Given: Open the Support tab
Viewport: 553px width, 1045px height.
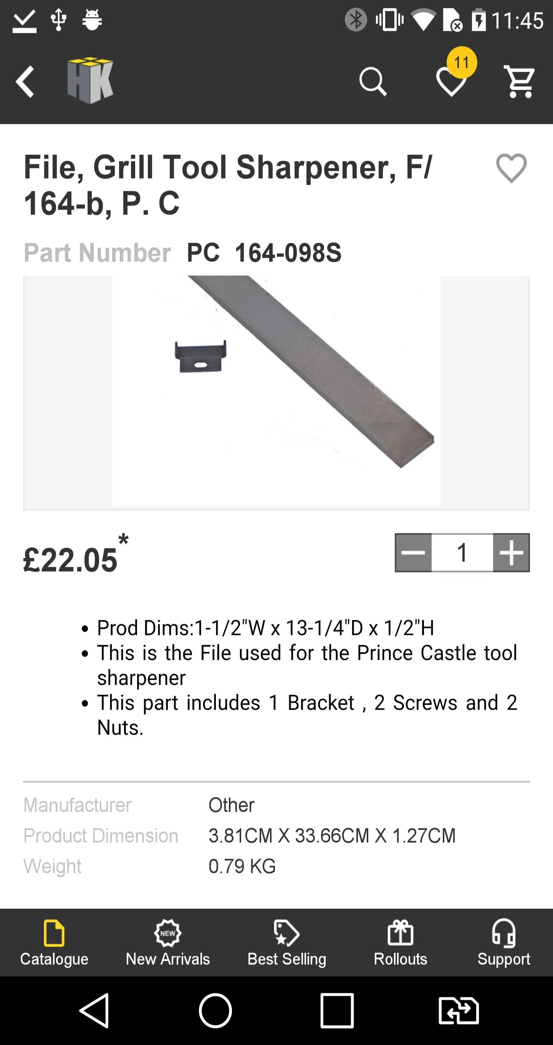Looking at the screenshot, I should (503, 942).
